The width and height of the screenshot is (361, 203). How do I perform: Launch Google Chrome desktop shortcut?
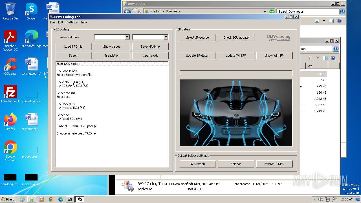pyautogui.click(x=10, y=151)
